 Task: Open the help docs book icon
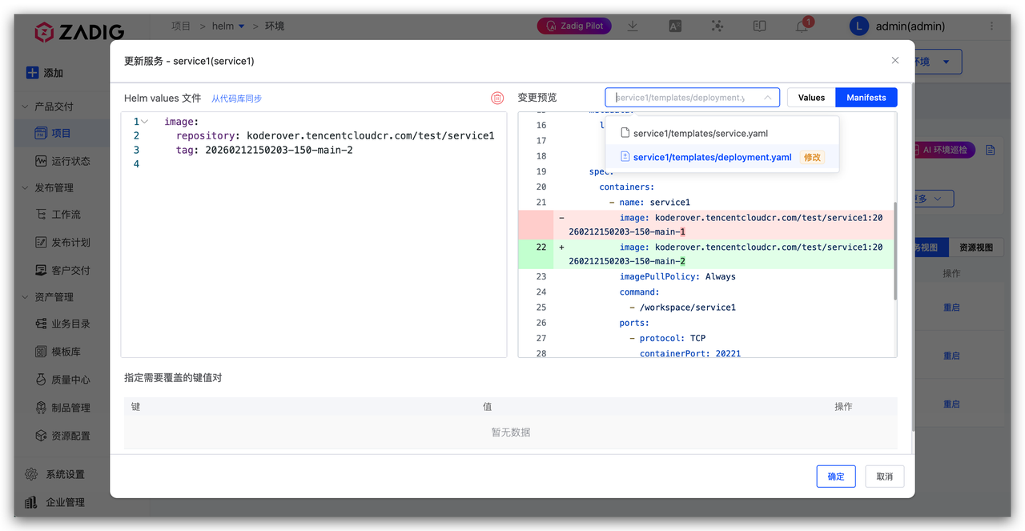click(x=760, y=26)
